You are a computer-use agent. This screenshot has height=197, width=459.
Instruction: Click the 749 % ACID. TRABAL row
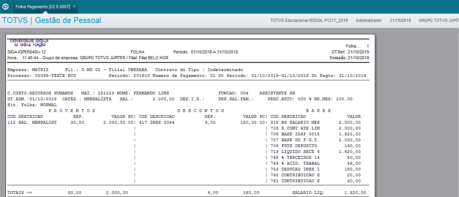click(315, 163)
